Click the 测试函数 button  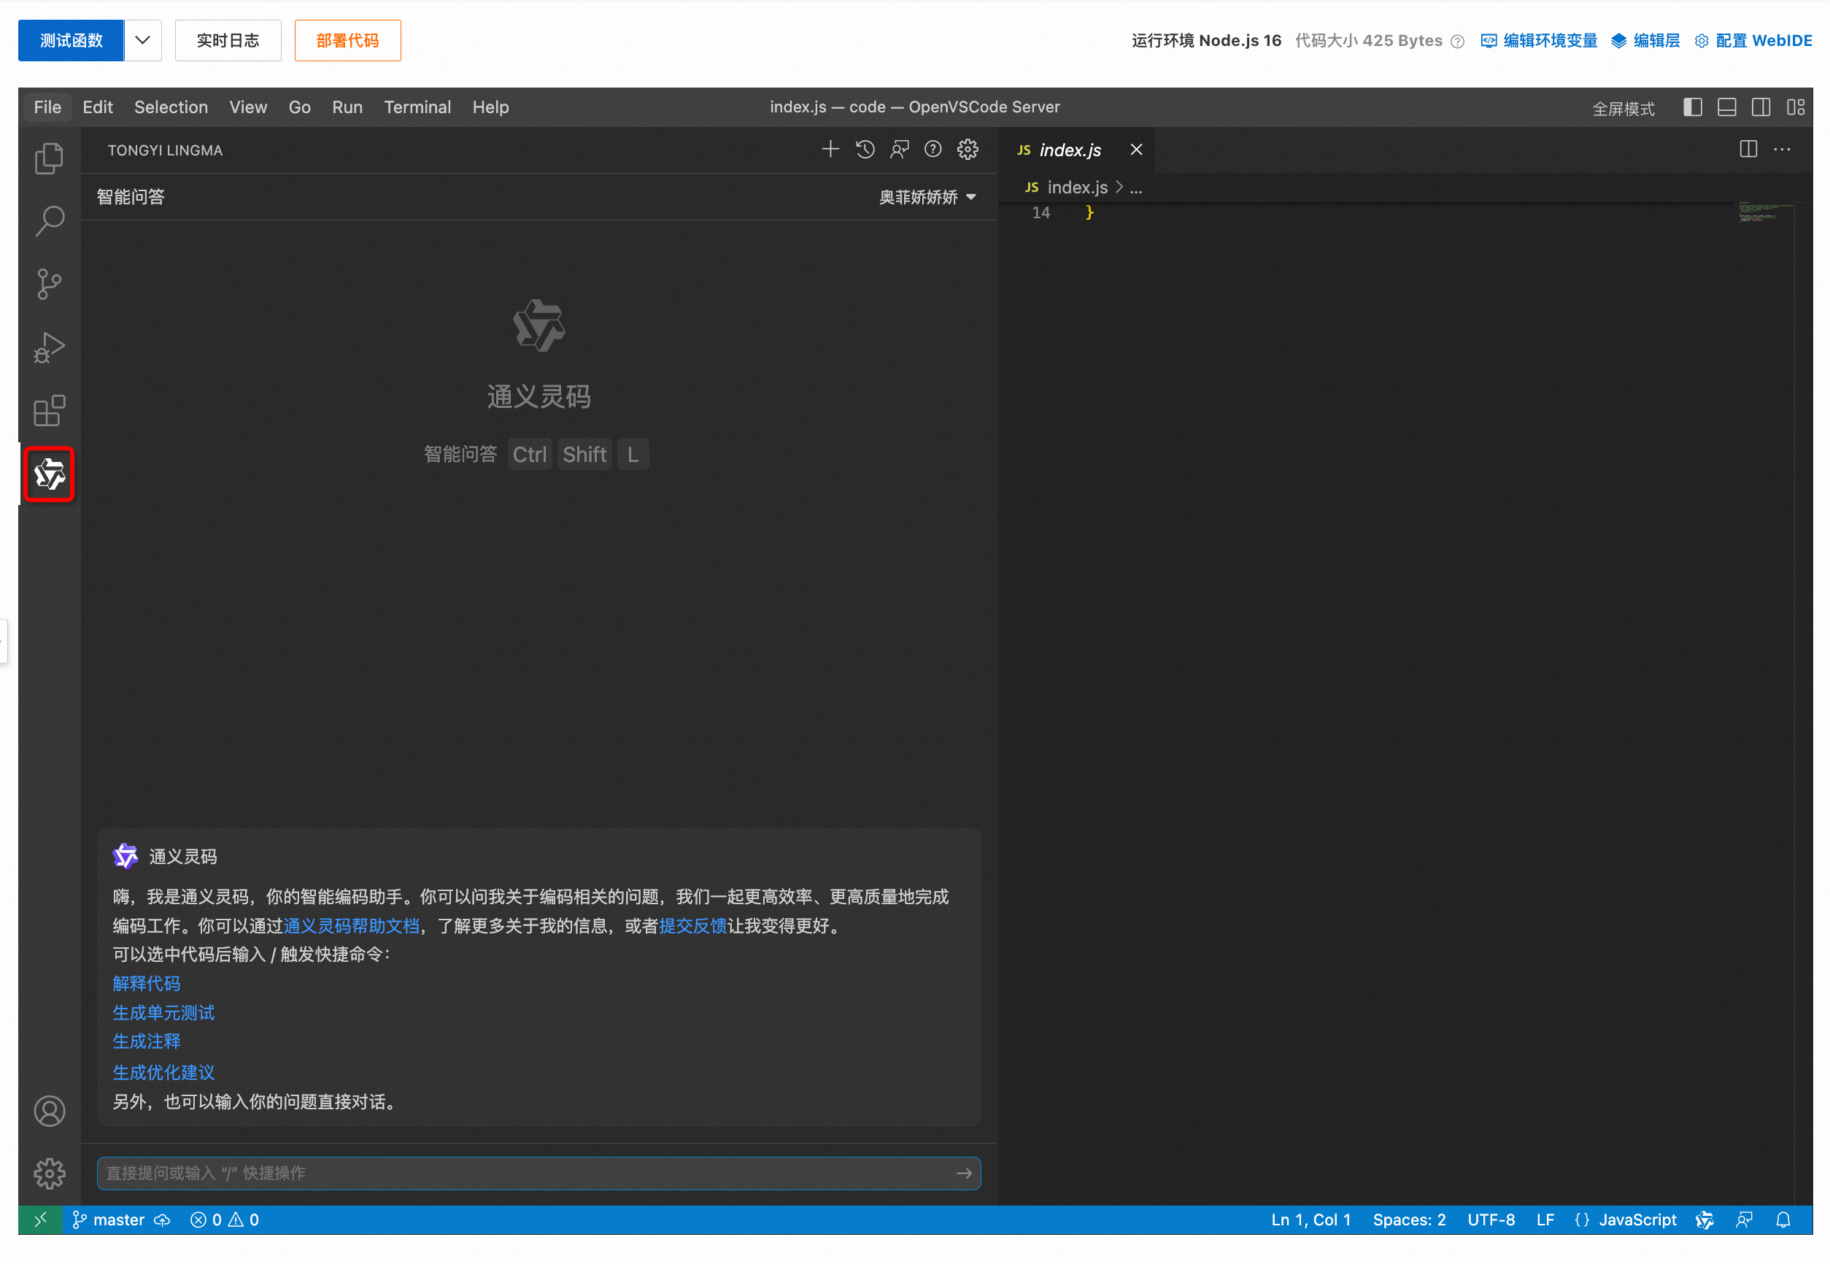coord(72,40)
